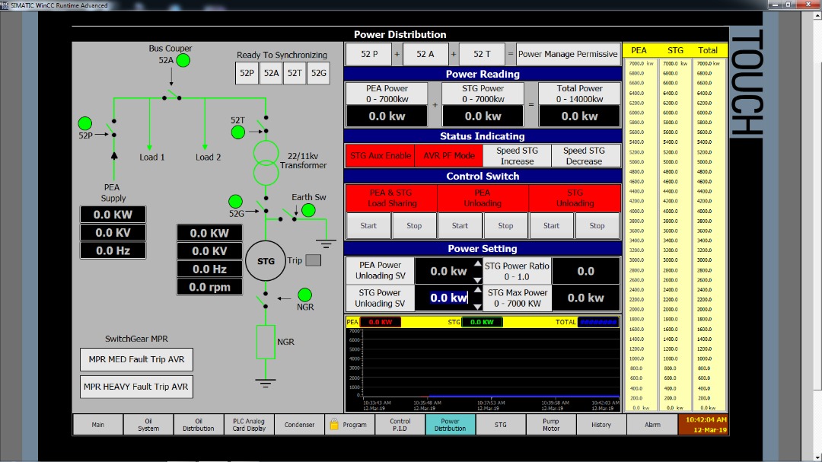
Task: Click the NGR green status lamp
Action: pyautogui.click(x=305, y=295)
